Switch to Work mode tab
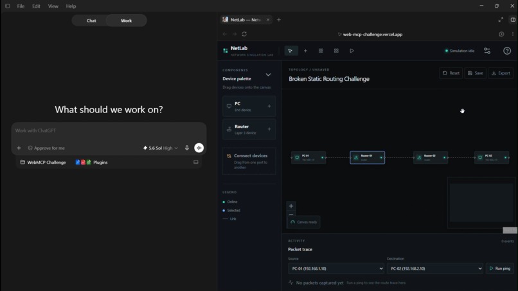 tap(126, 21)
